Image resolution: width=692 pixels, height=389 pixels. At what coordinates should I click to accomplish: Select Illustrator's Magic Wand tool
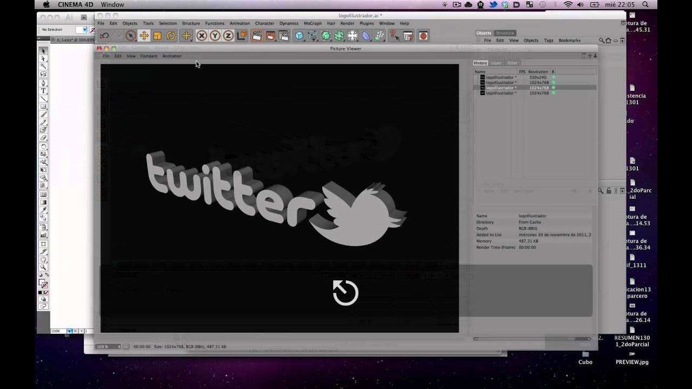(x=44, y=66)
